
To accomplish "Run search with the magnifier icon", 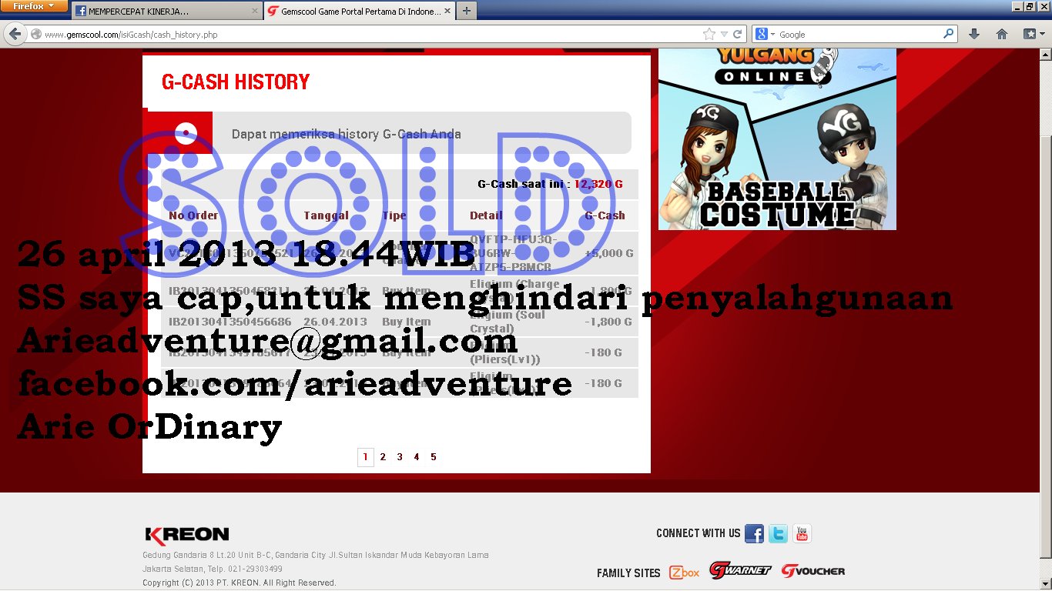I will pyautogui.click(x=949, y=34).
